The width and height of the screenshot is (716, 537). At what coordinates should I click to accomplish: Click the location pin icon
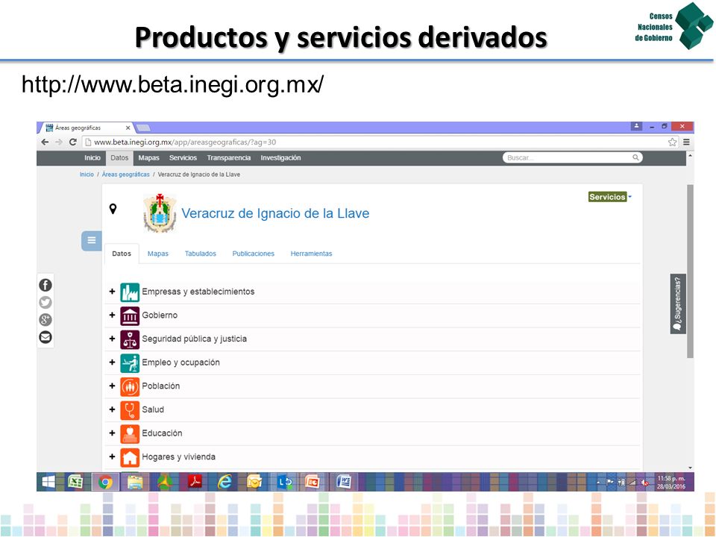113,209
